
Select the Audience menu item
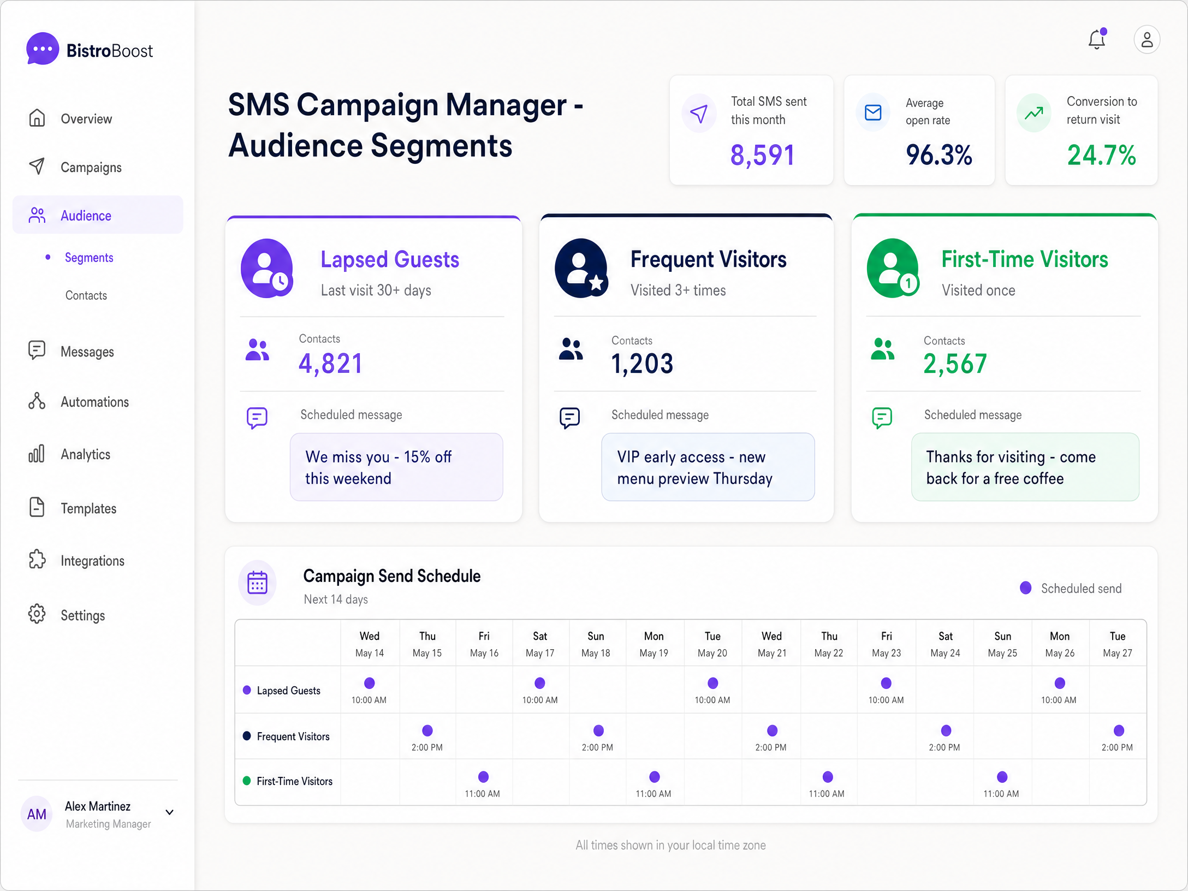click(97, 215)
